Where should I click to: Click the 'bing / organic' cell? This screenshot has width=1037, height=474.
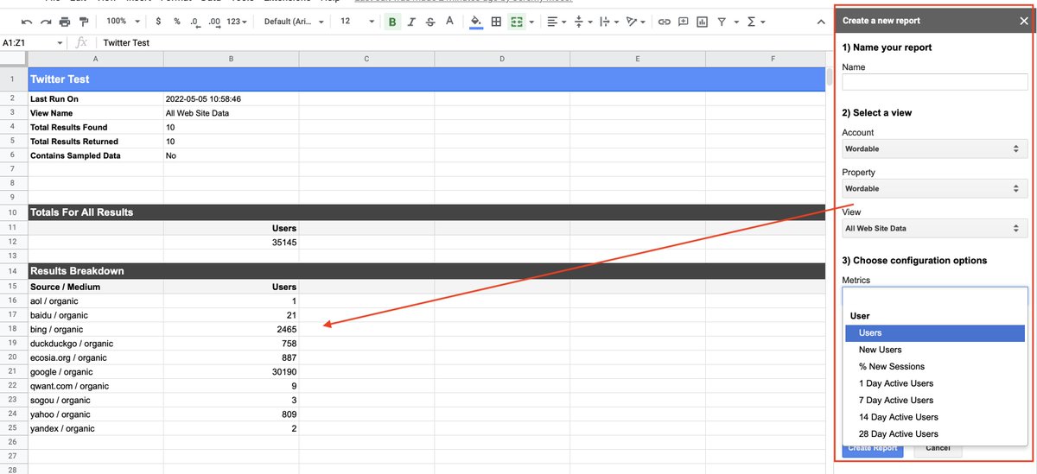click(96, 330)
